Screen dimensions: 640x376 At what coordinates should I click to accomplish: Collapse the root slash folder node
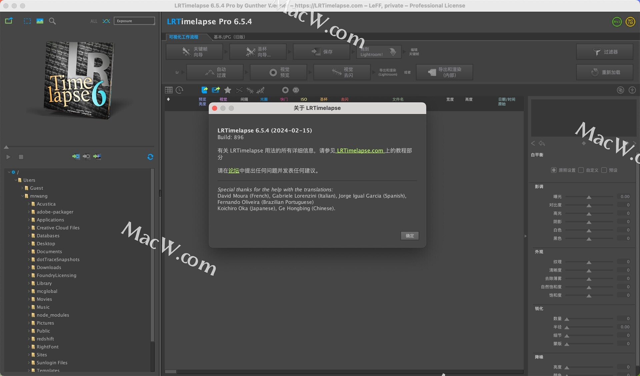9,172
